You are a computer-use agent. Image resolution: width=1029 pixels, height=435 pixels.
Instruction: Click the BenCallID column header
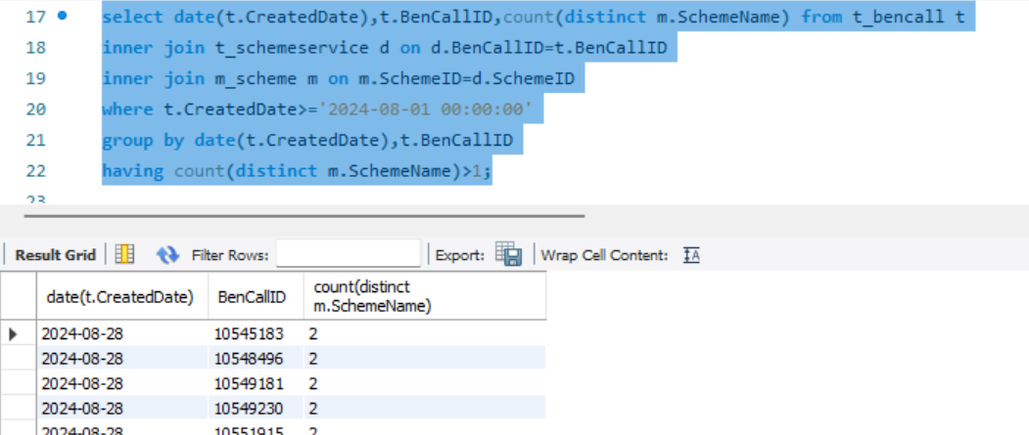click(x=256, y=297)
